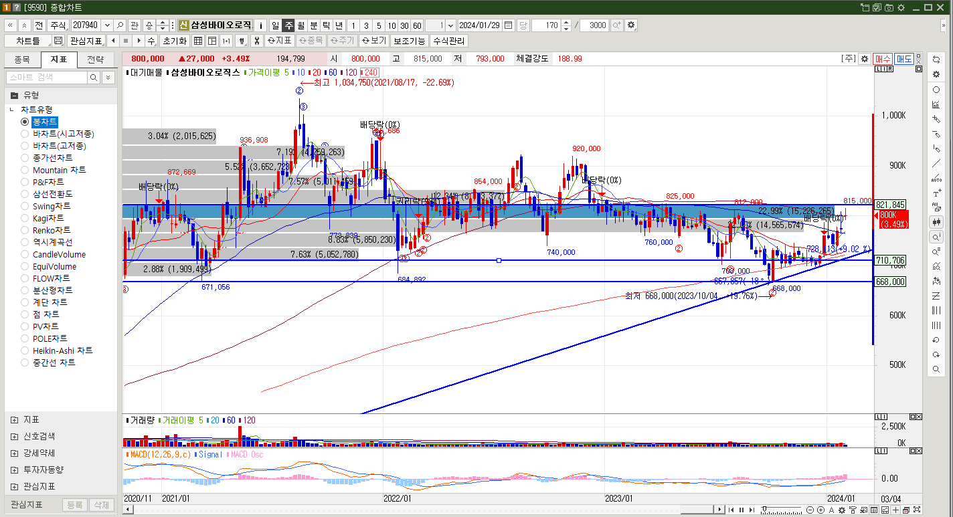The height and width of the screenshot is (517, 953).
Task: Select the 월 monthly period button
Action: pos(301,25)
